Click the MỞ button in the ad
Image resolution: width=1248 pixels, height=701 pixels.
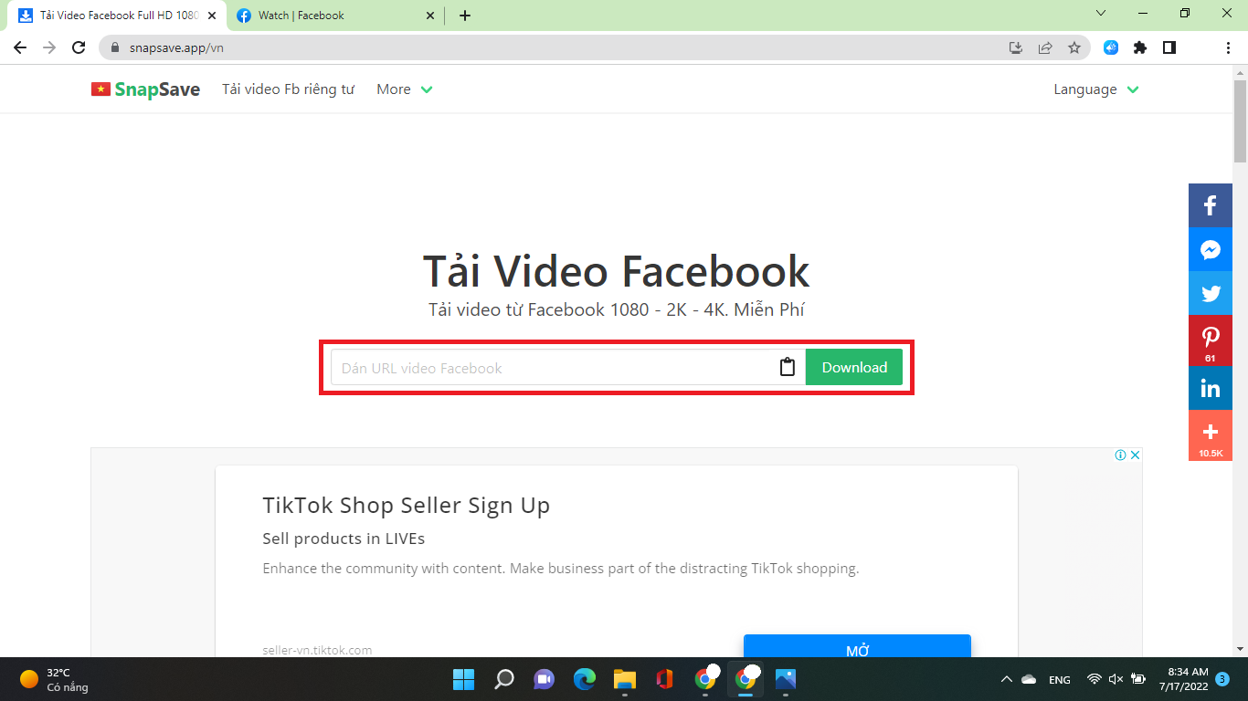pyautogui.click(x=857, y=648)
